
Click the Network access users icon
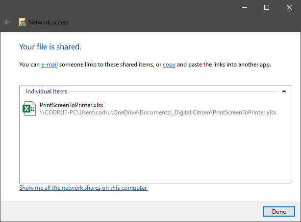[22, 22]
